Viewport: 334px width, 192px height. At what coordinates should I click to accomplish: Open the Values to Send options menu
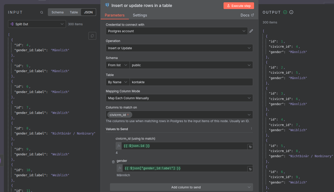click(251, 128)
